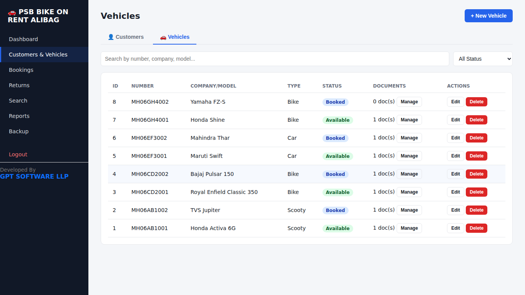Delete the Honda Shine entry

[x=477, y=120]
